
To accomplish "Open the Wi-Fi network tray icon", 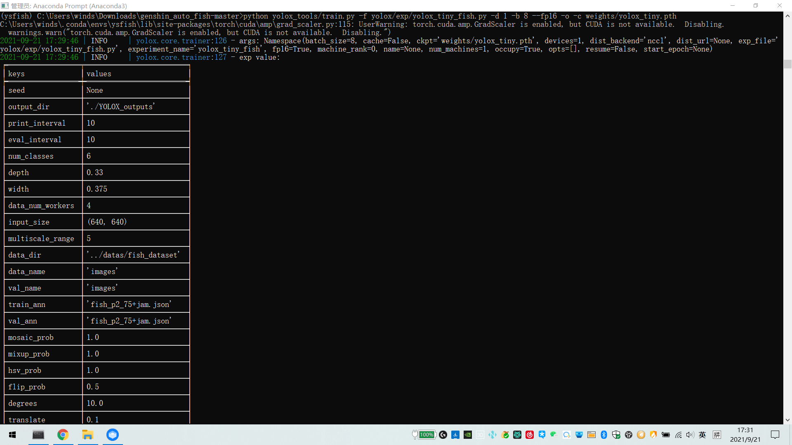I will (x=678, y=435).
